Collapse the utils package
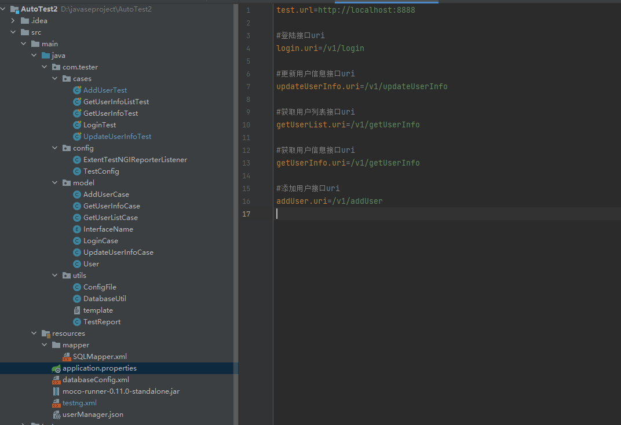621x425 pixels. 54,276
